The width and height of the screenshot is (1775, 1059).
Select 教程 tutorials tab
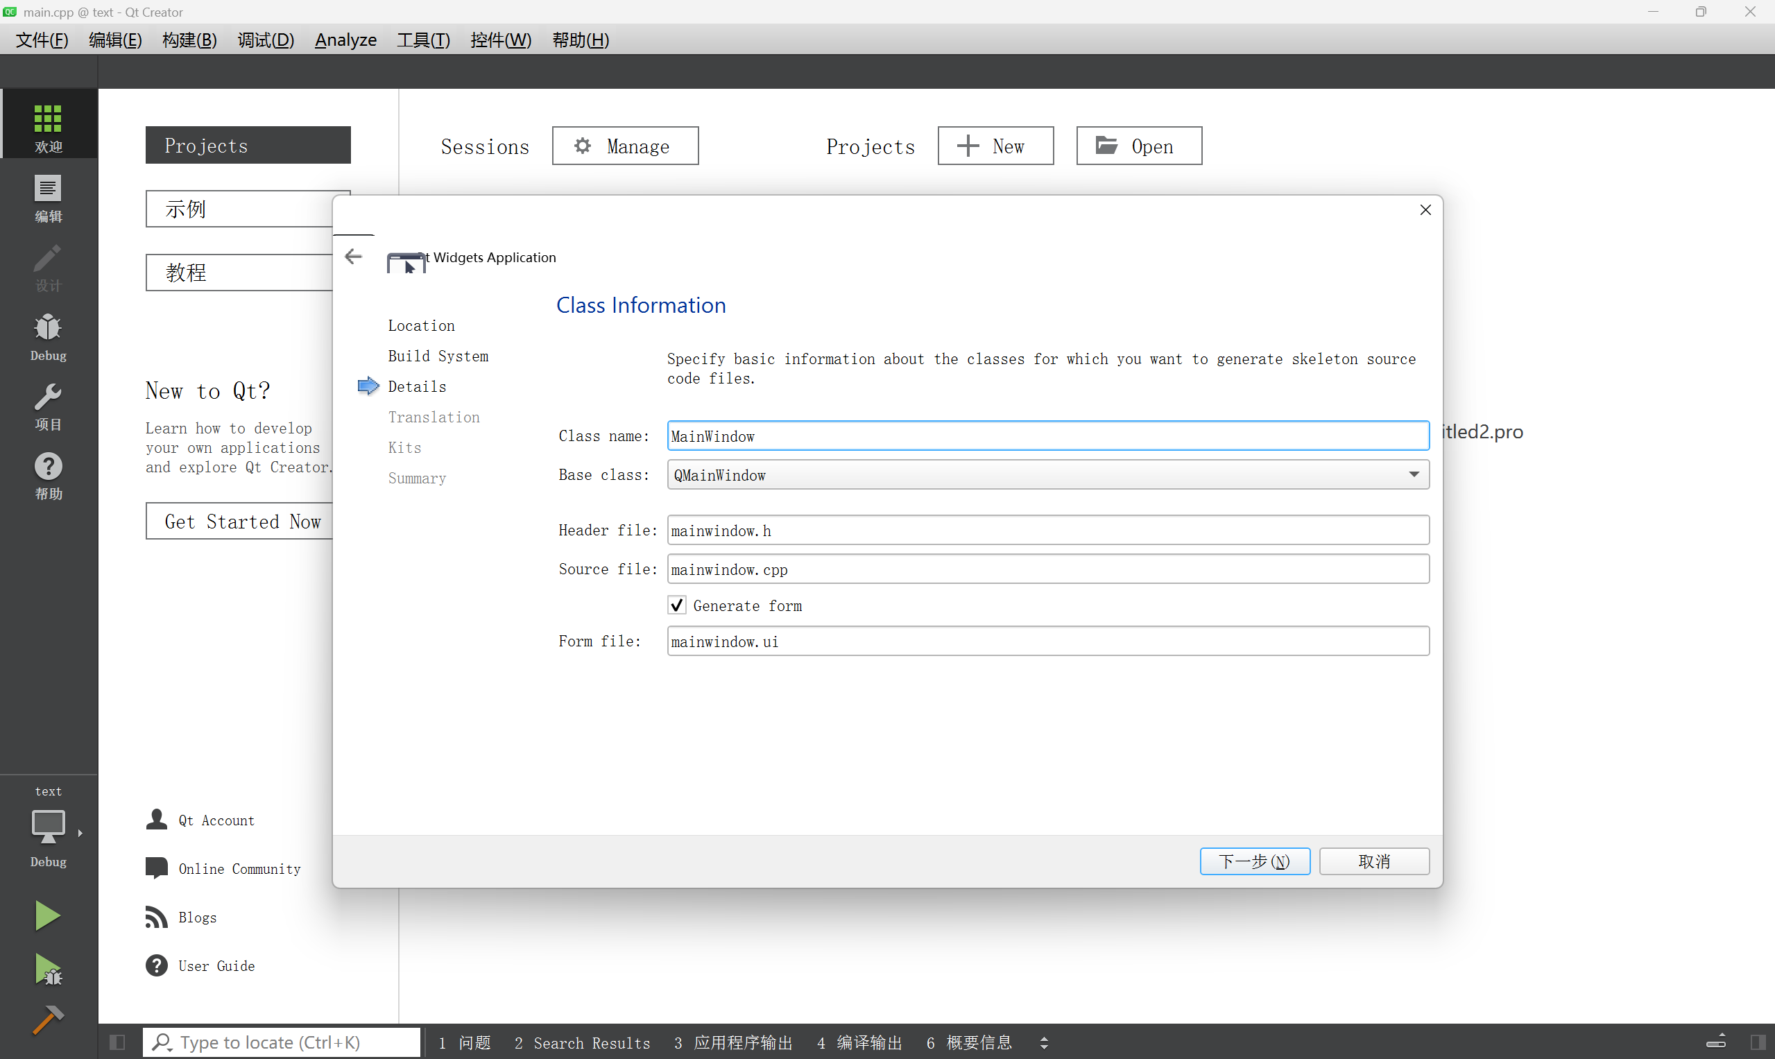tap(240, 272)
